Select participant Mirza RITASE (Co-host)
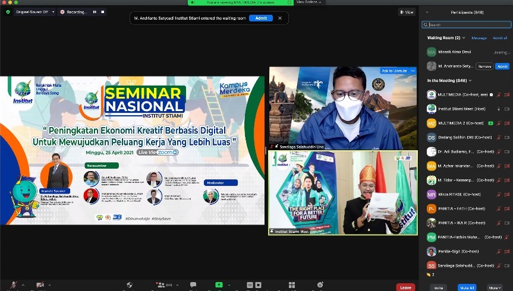Viewport: 513px width, 291px height. click(468, 195)
